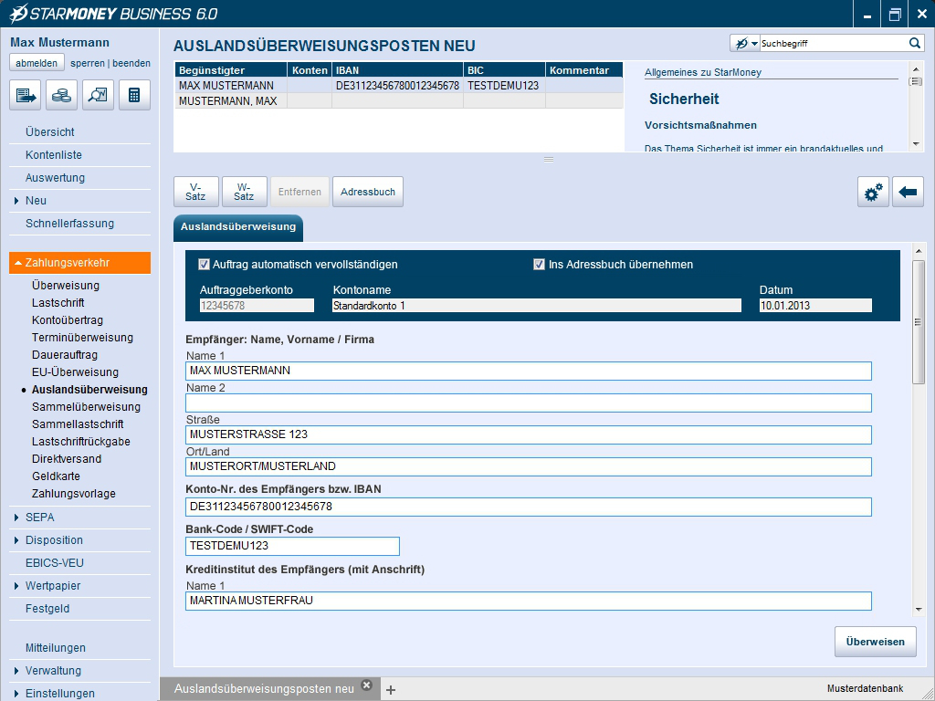Click the transfer form icon under user name
The image size is (935, 701).
25,95
